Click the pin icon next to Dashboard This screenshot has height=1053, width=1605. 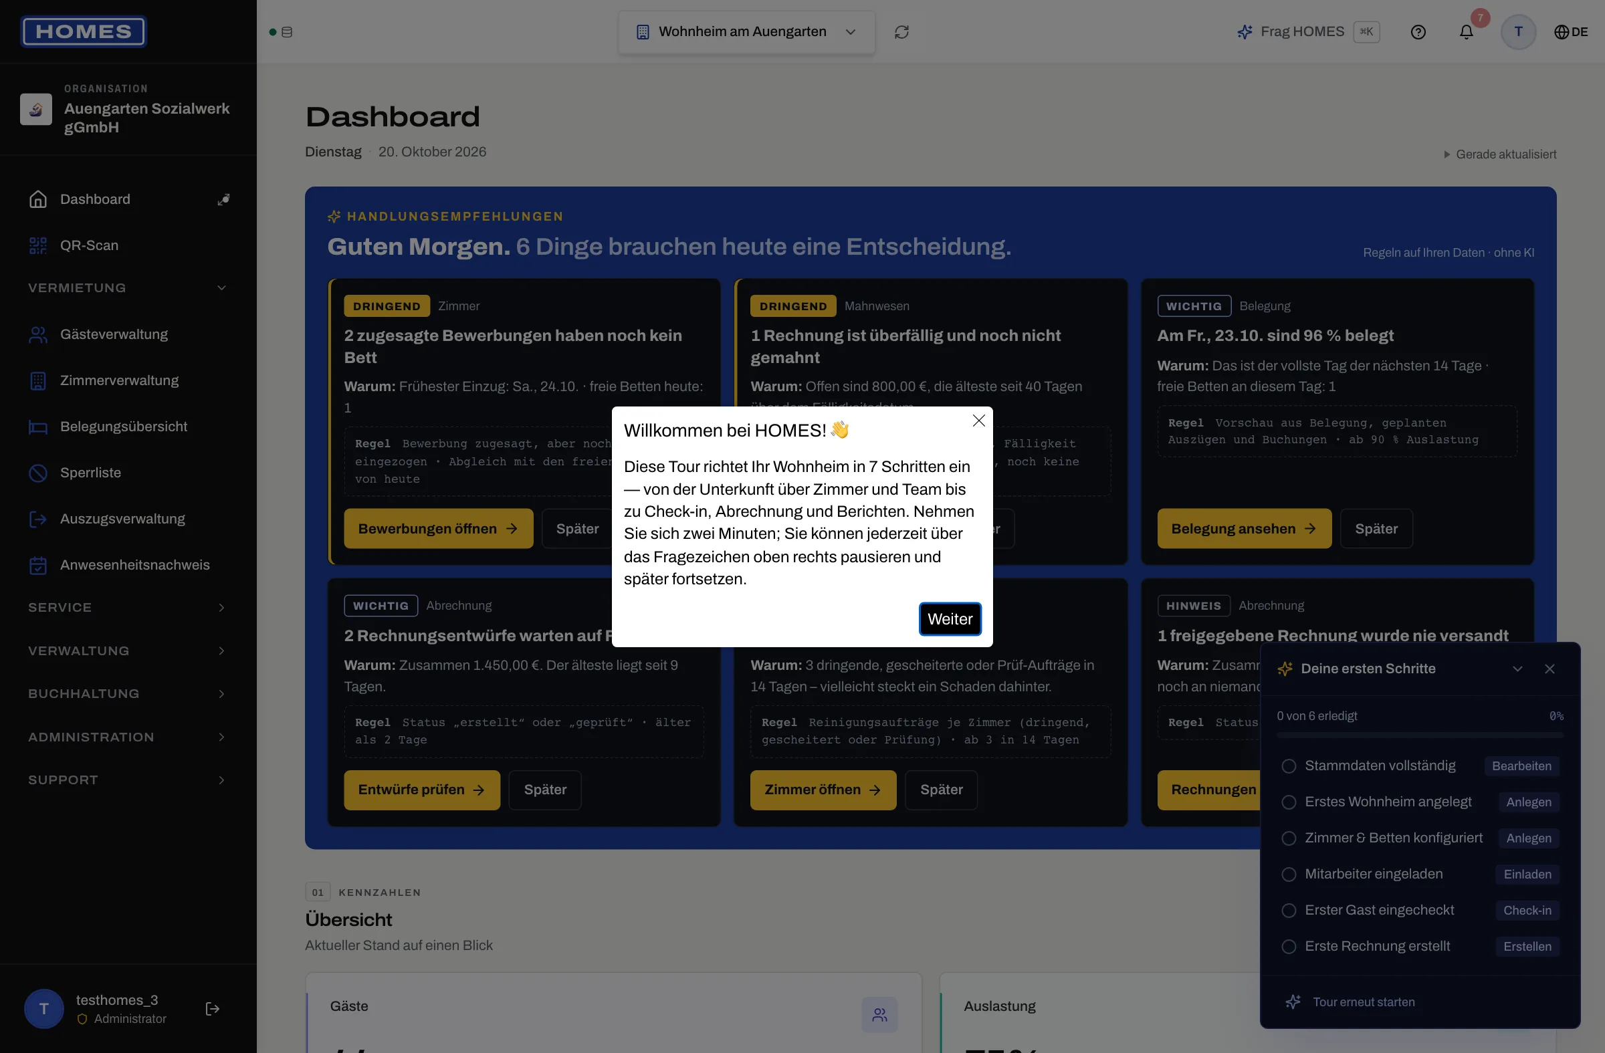coord(223,199)
